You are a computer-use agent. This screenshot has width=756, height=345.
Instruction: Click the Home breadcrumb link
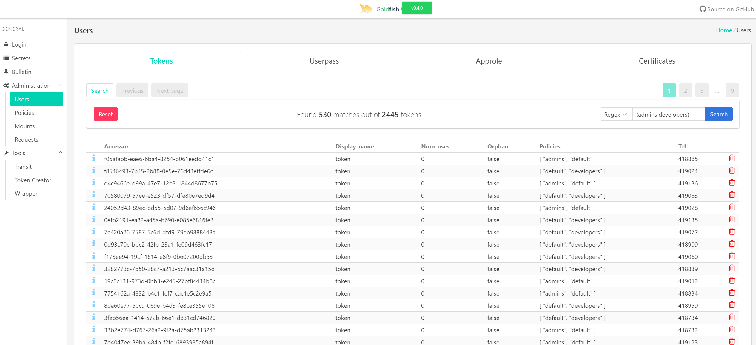tap(723, 30)
